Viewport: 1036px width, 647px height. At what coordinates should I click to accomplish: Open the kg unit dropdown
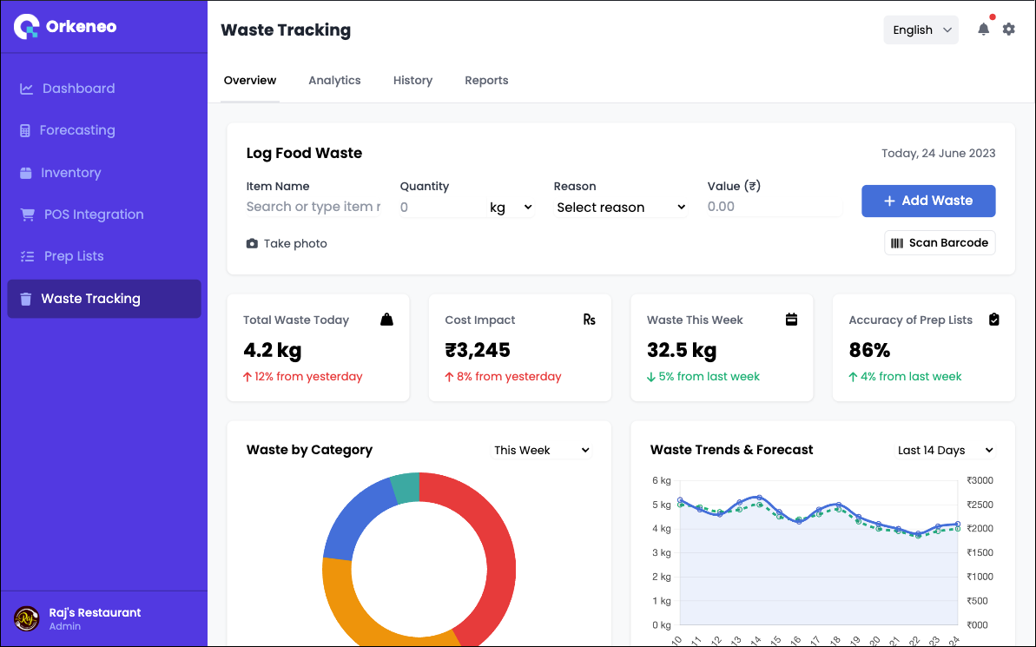click(x=510, y=208)
